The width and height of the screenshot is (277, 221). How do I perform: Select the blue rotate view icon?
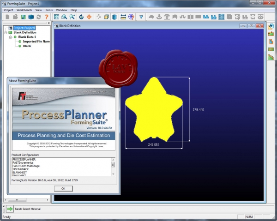(x=81, y=17)
